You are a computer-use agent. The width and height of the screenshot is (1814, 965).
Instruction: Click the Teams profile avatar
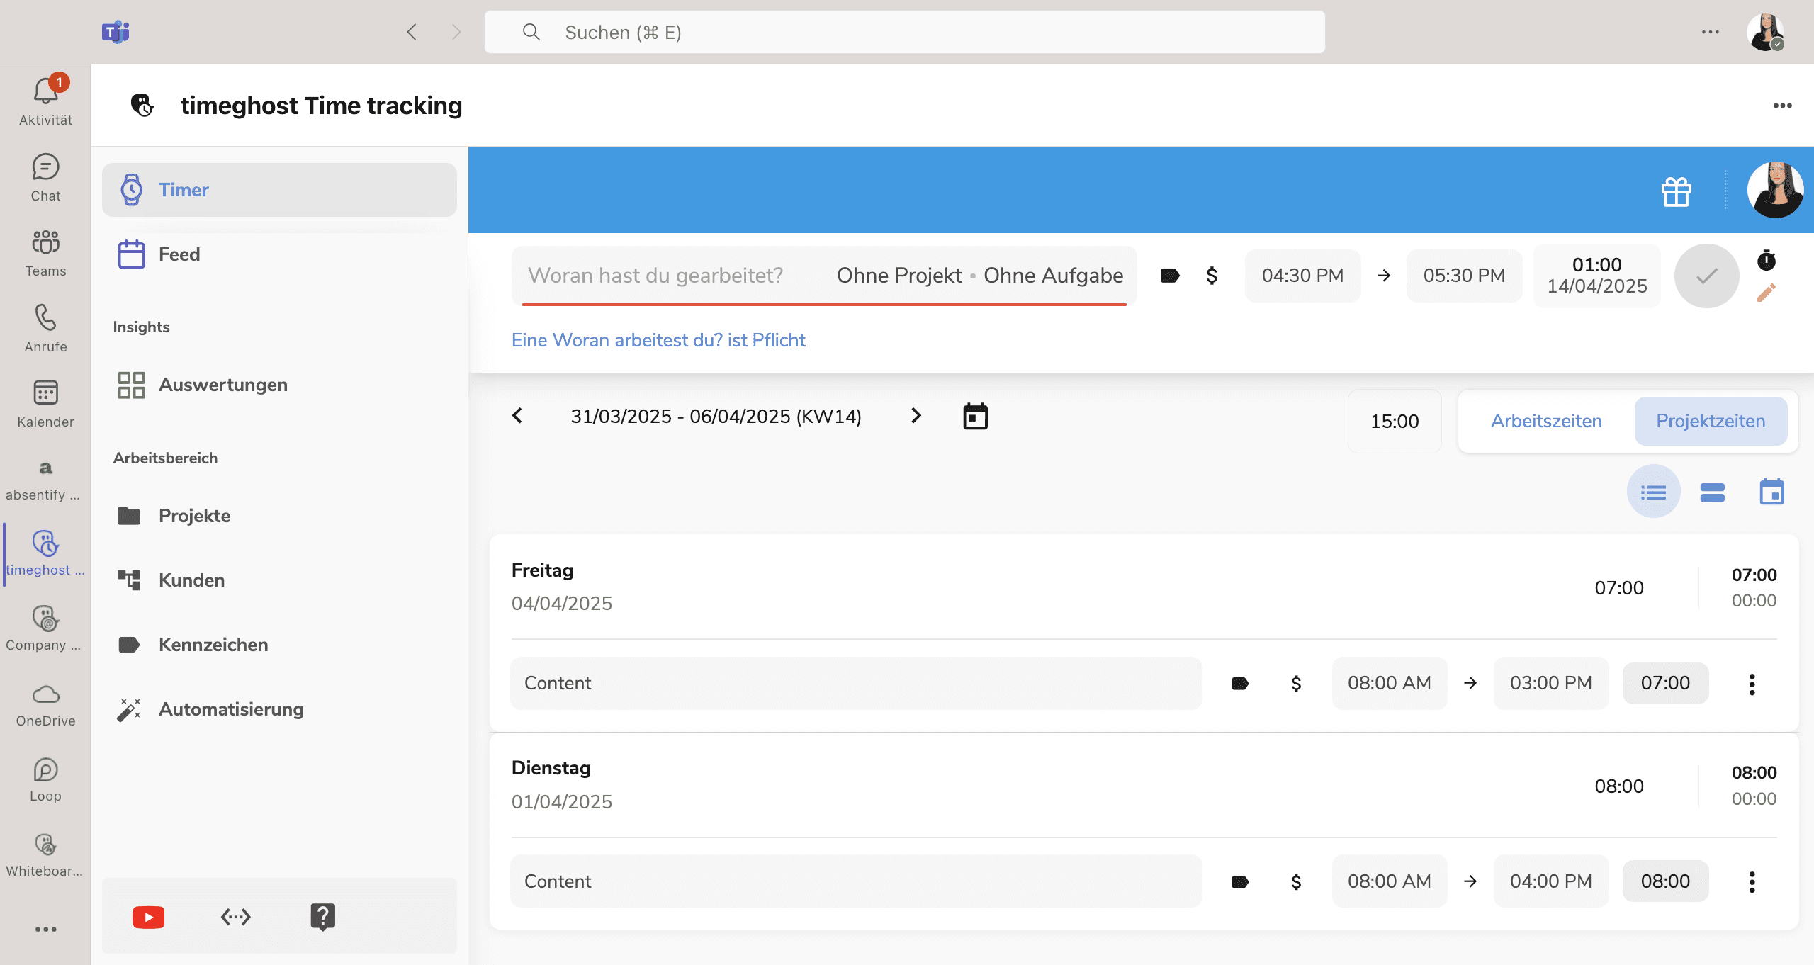(x=1766, y=32)
